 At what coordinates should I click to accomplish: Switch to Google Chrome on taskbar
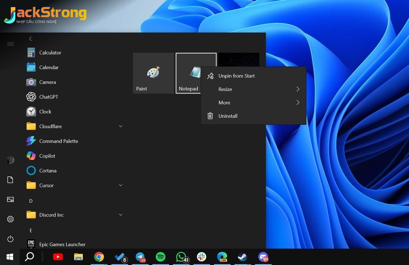(x=99, y=257)
